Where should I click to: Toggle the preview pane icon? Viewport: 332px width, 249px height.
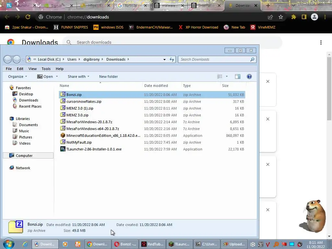click(x=238, y=77)
